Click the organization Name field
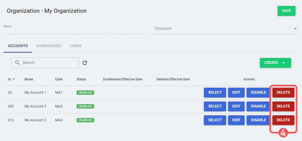The height and width of the screenshot is (141, 302). 75,30
